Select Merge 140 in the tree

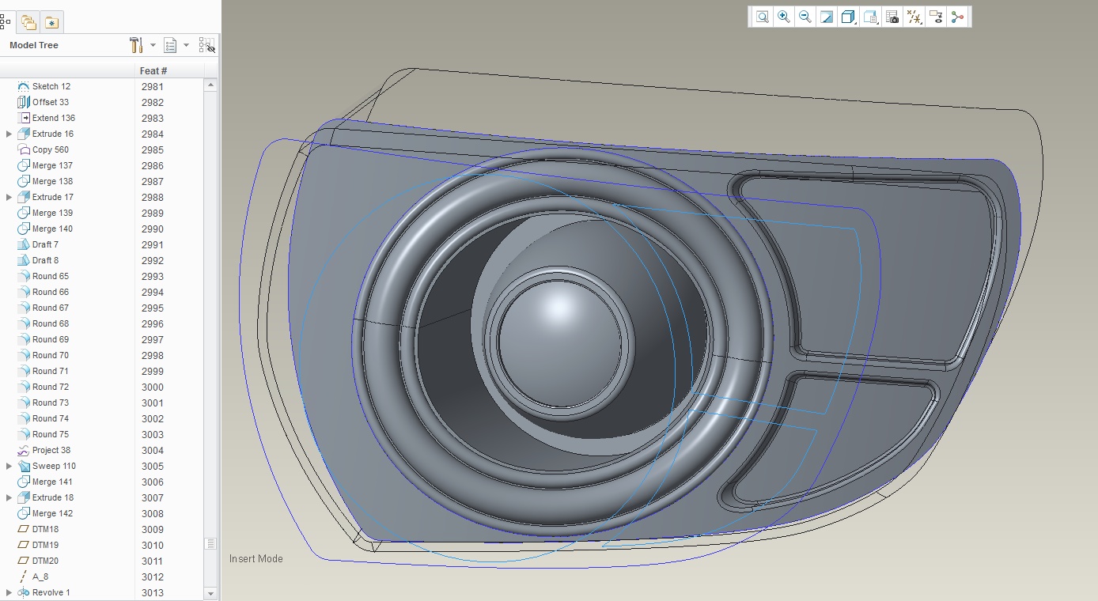pos(52,229)
